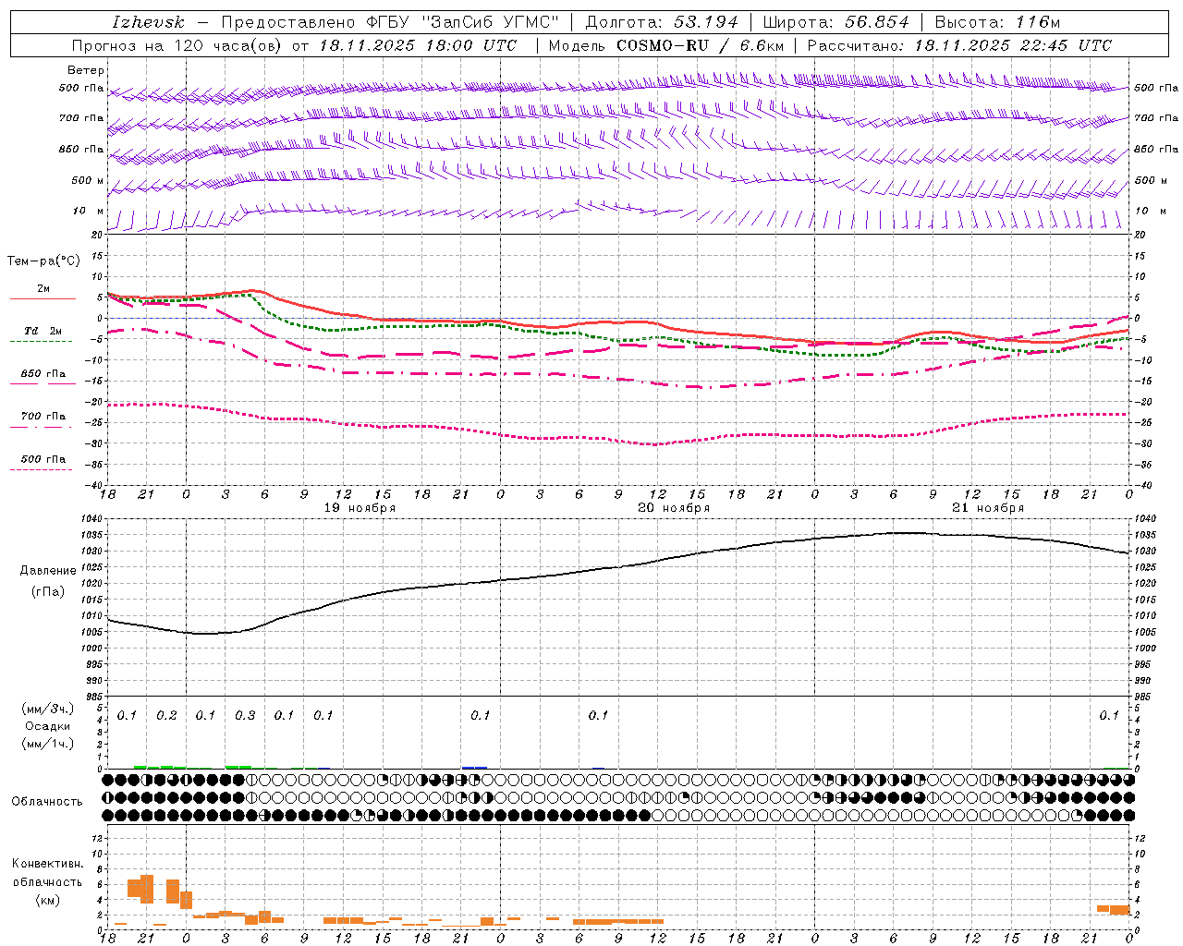The image size is (1183, 946).
Task: Click the '0.3' precipitation value
Action: [x=245, y=716]
